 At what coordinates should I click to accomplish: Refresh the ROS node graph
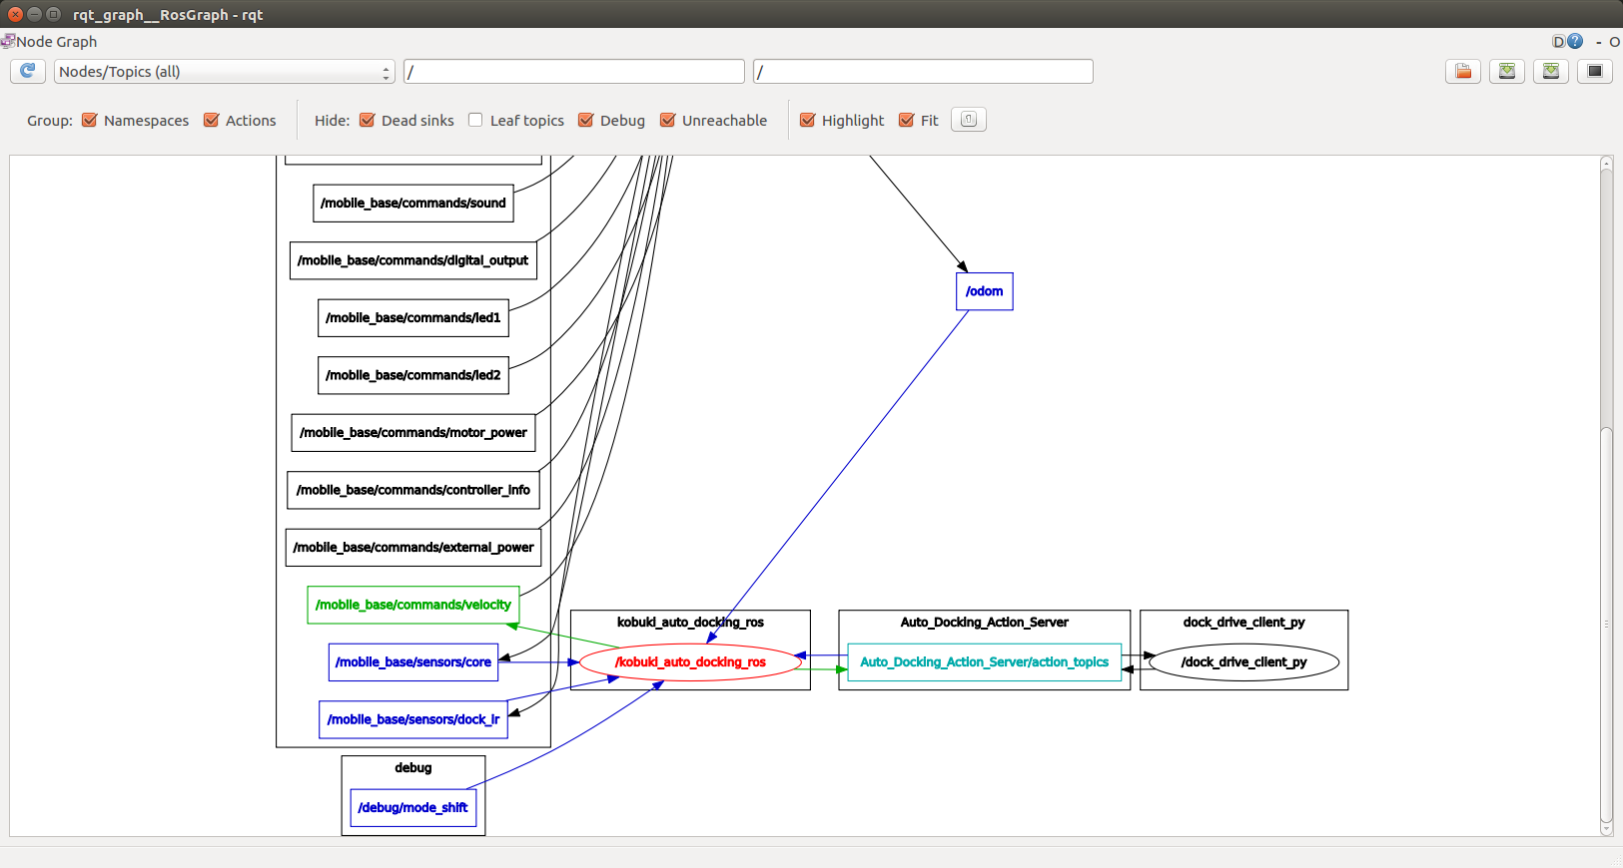[28, 71]
